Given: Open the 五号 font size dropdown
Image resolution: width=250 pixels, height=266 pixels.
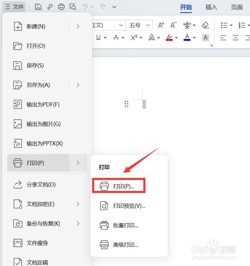Looking at the screenshot, I should (x=139, y=25).
